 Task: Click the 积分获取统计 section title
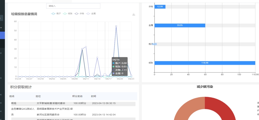coord(21,87)
